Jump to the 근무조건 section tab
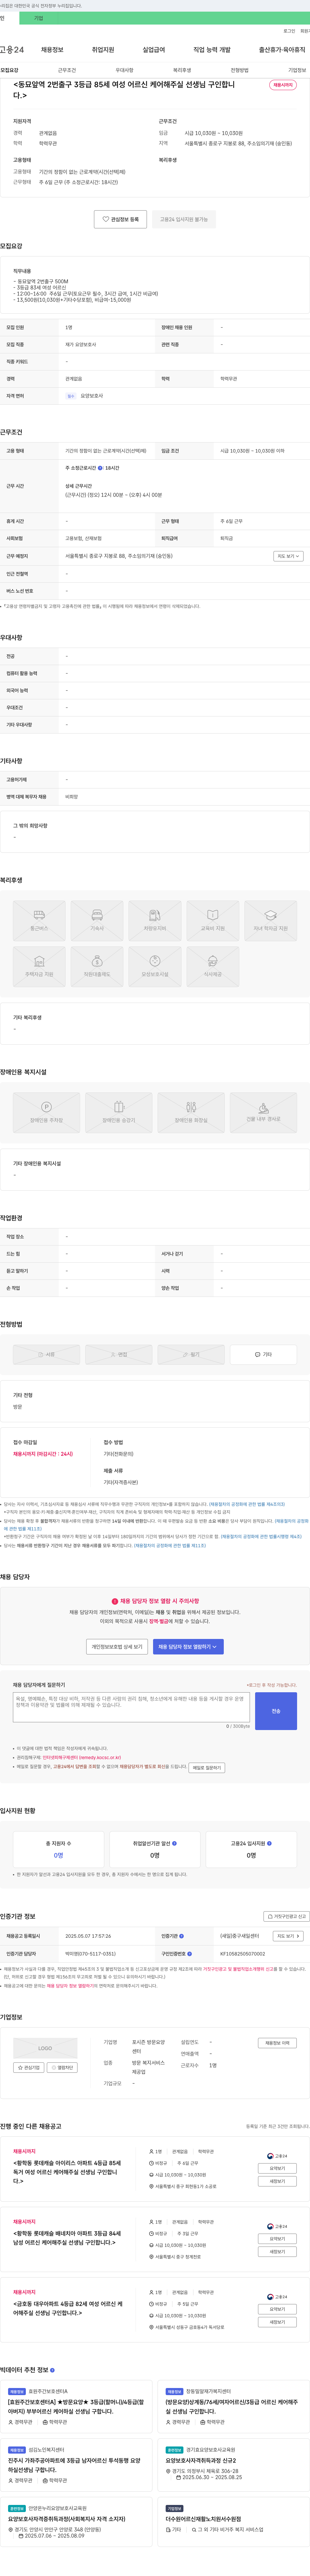 coord(67,70)
